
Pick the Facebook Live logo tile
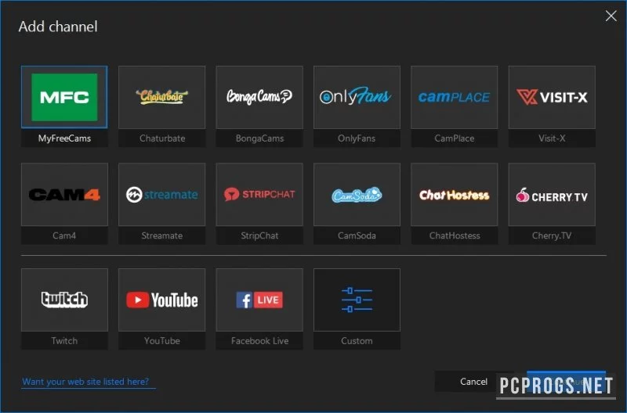point(259,300)
